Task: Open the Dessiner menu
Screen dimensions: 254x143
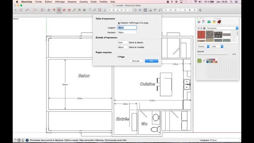Action: (72, 2)
